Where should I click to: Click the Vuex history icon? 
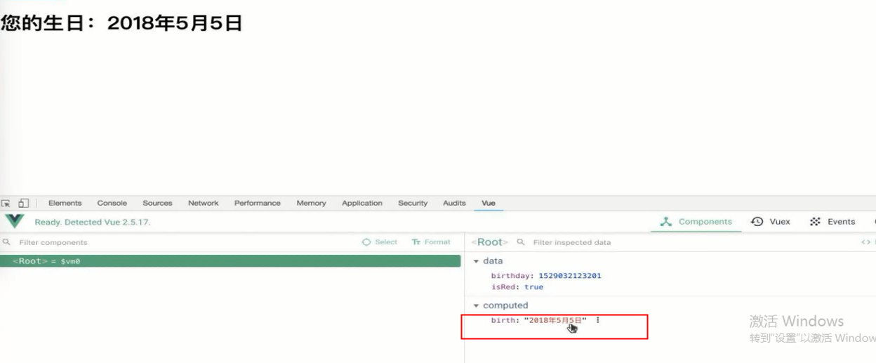(x=757, y=222)
